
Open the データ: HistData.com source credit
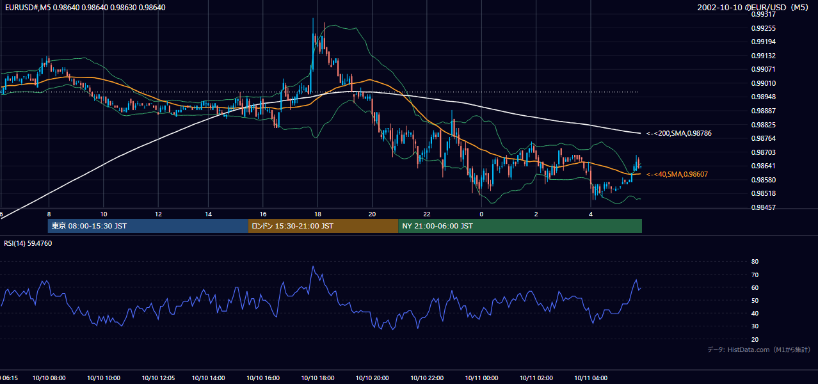[758, 349]
